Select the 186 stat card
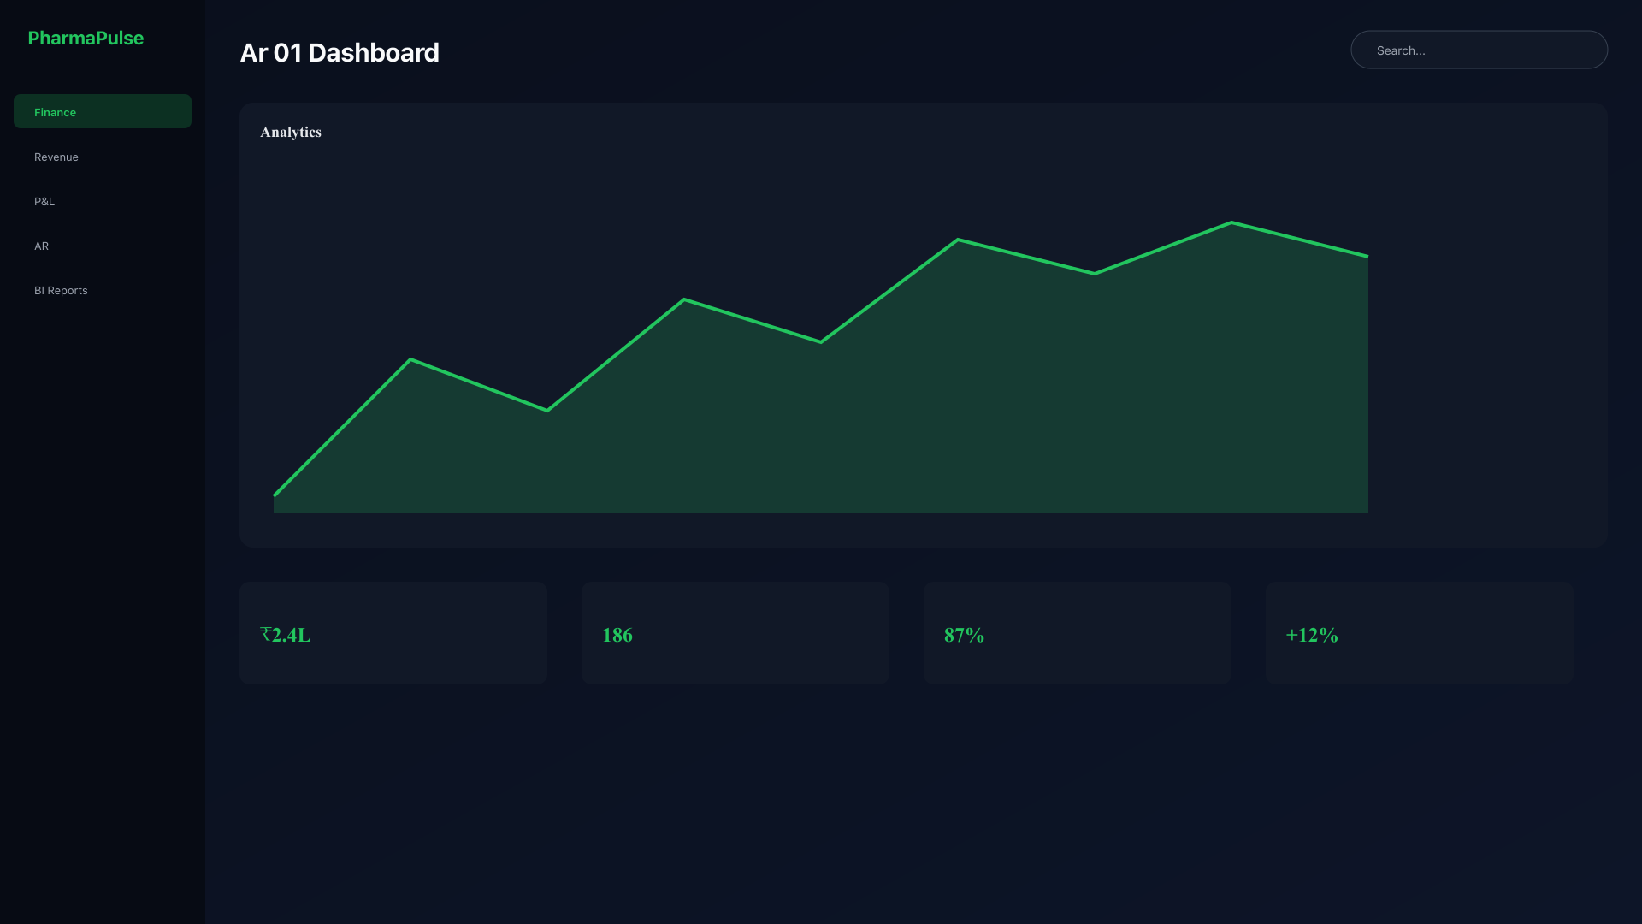The image size is (1642, 924). point(735,633)
